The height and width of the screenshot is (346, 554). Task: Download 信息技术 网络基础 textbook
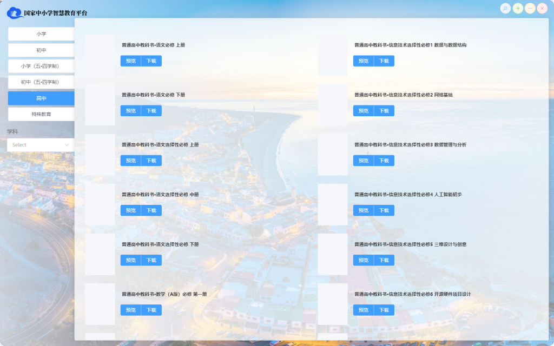(384, 111)
